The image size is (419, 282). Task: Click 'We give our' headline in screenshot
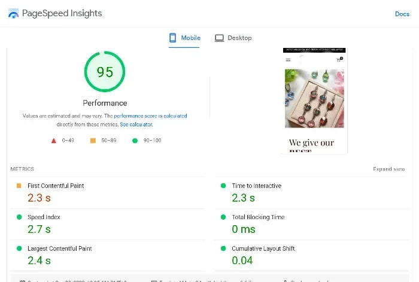pos(311,142)
